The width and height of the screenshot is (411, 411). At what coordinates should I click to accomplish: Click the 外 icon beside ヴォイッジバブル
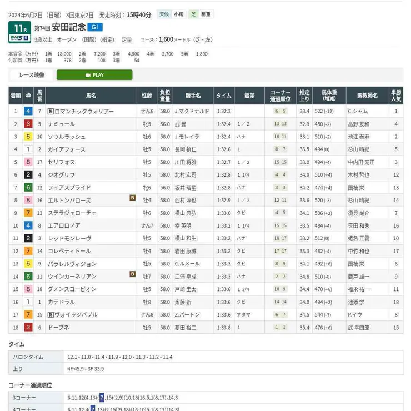pos(50,315)
